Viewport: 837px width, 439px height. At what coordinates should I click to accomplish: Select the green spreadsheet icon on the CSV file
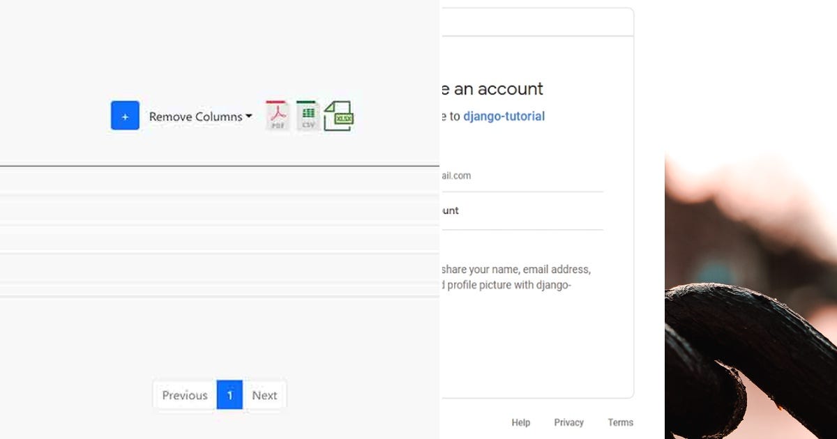click(308, 111)
